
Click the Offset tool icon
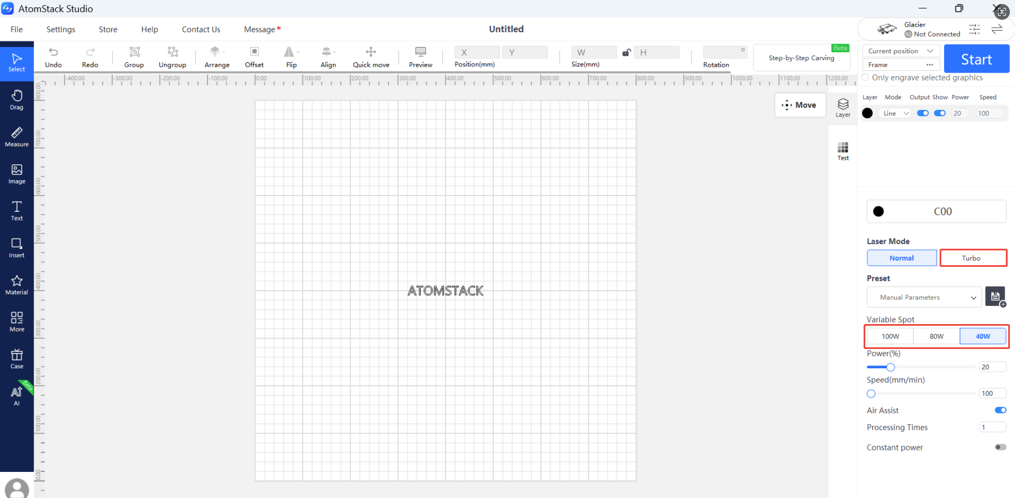(255, 57)
